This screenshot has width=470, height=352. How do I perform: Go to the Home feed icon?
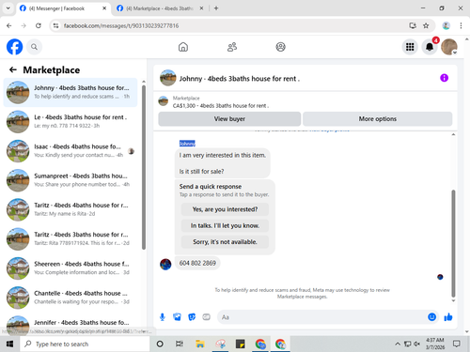[x=183, y=47]
